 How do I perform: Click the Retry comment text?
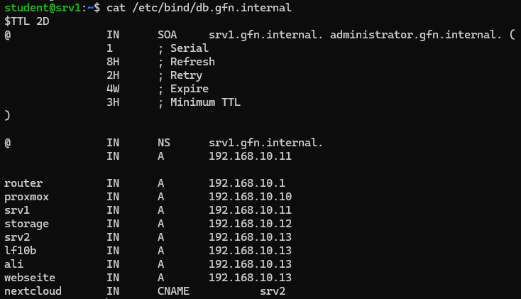186,75
